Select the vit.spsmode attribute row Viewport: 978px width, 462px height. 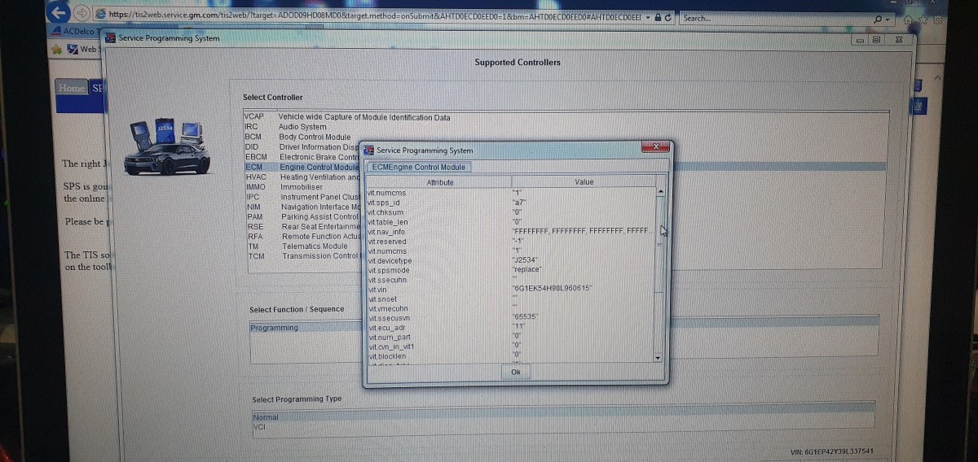tap(511, 270)
